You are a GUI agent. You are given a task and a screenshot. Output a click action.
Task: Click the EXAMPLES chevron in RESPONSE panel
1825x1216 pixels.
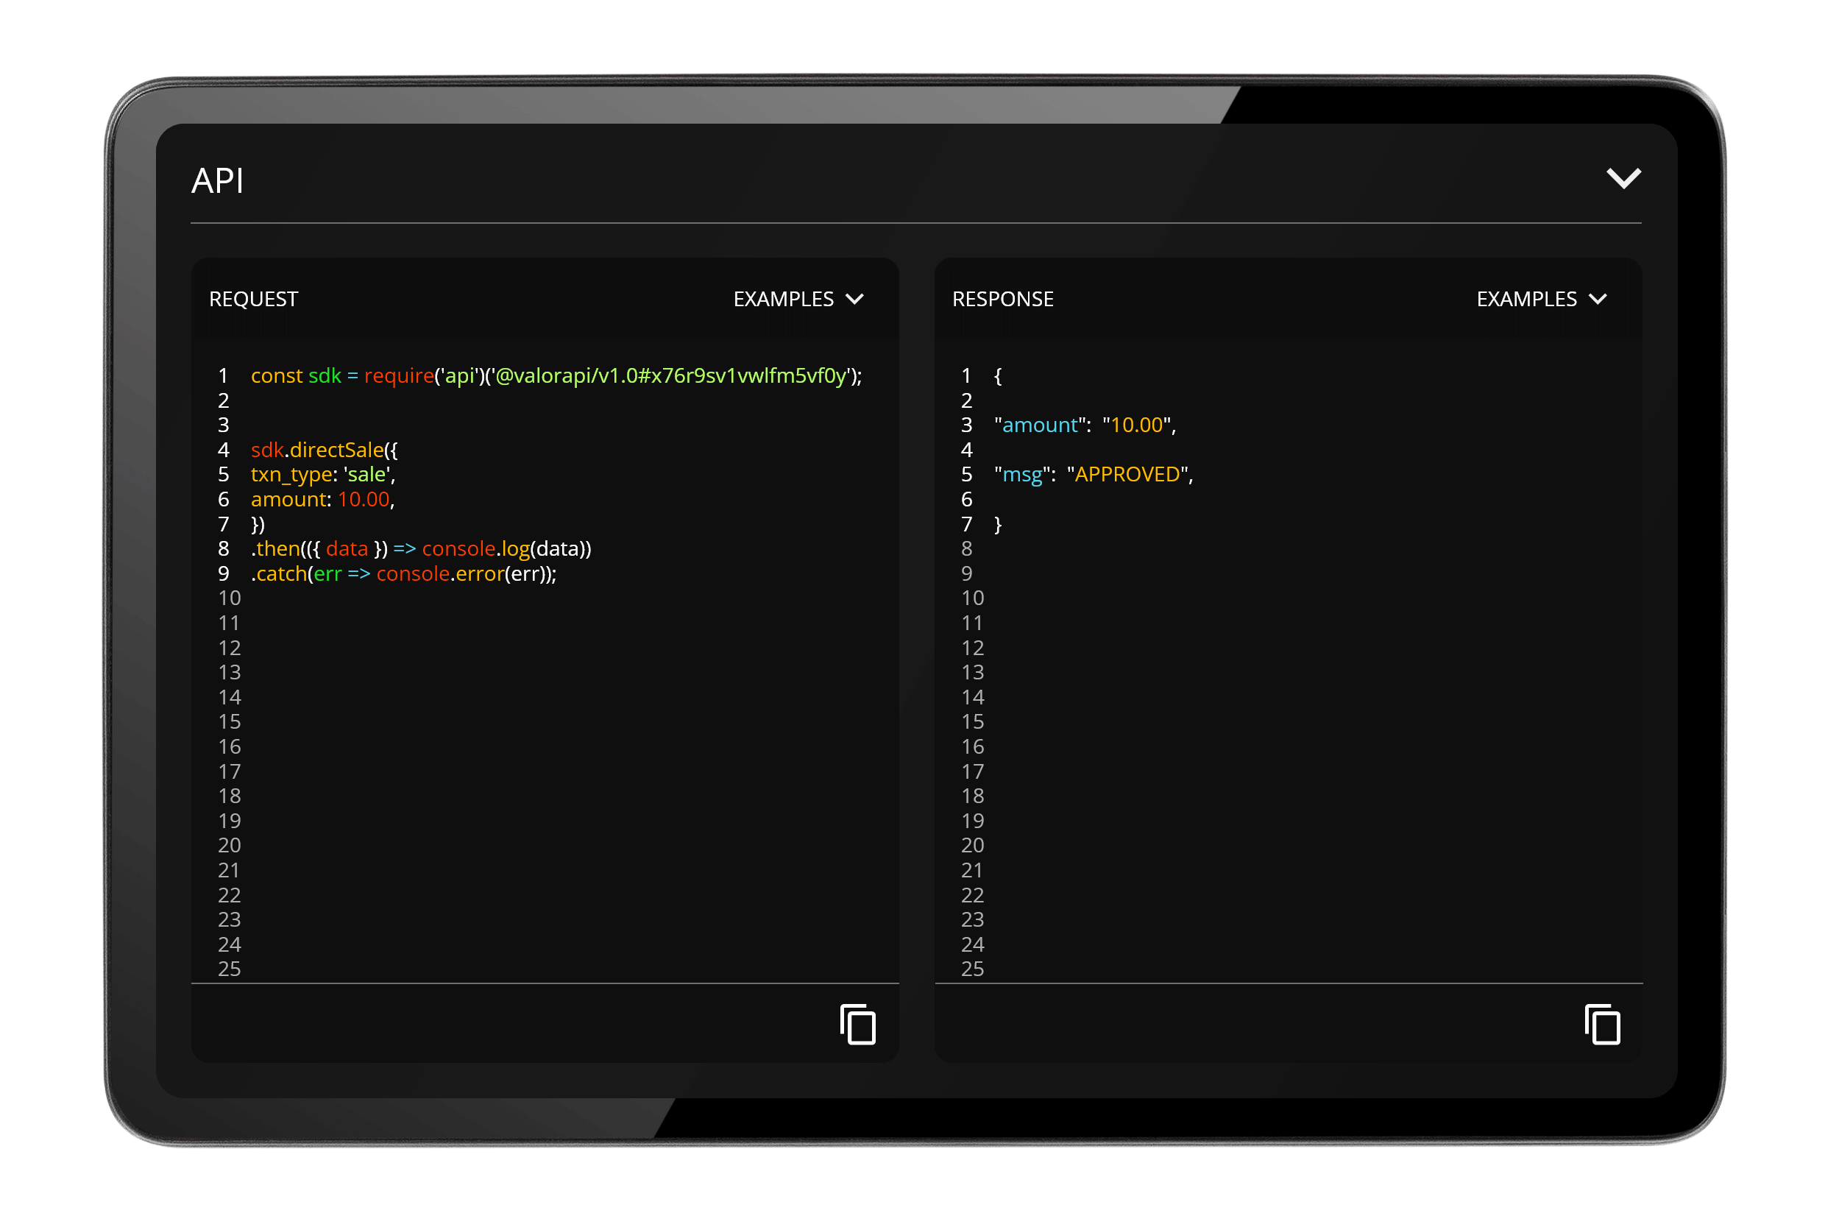(x=1599, y=299)
